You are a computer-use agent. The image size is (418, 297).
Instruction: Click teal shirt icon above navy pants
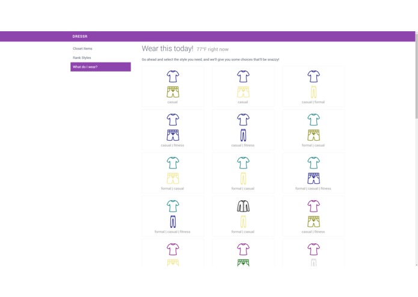pos(173,206)
